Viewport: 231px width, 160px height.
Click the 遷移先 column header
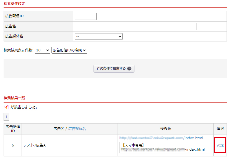(166, 129)
